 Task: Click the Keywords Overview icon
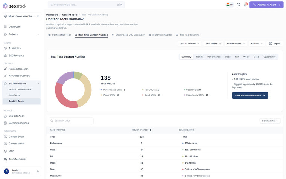(x=5, y=76)
